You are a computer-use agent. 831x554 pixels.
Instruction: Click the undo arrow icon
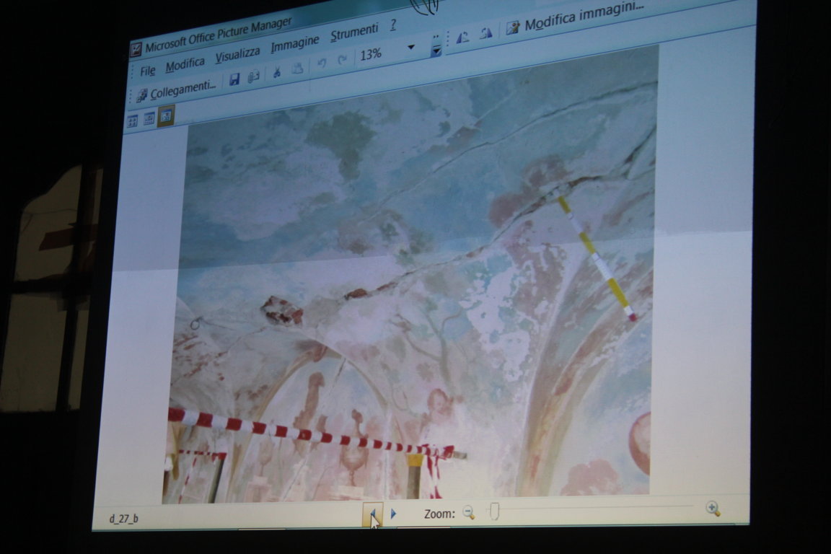(x=321, y=63)
